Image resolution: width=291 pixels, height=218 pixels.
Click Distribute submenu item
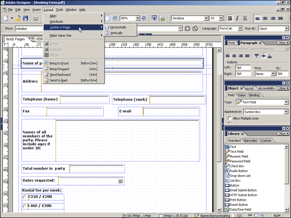[x=74, y=22]
